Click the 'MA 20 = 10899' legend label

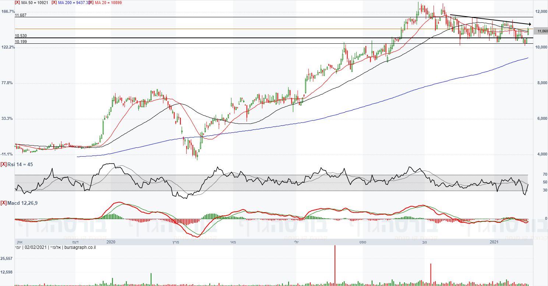[x=108, y=3]
